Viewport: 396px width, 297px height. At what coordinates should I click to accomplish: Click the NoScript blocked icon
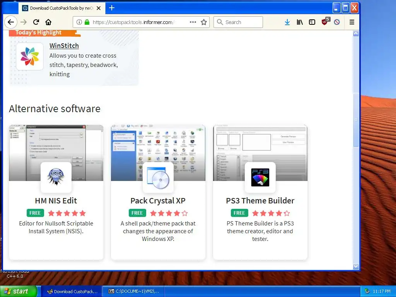(x=337, y=22)
